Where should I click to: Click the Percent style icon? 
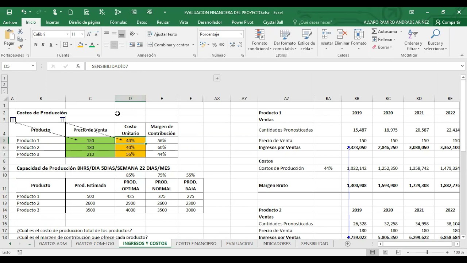(215, 45)
